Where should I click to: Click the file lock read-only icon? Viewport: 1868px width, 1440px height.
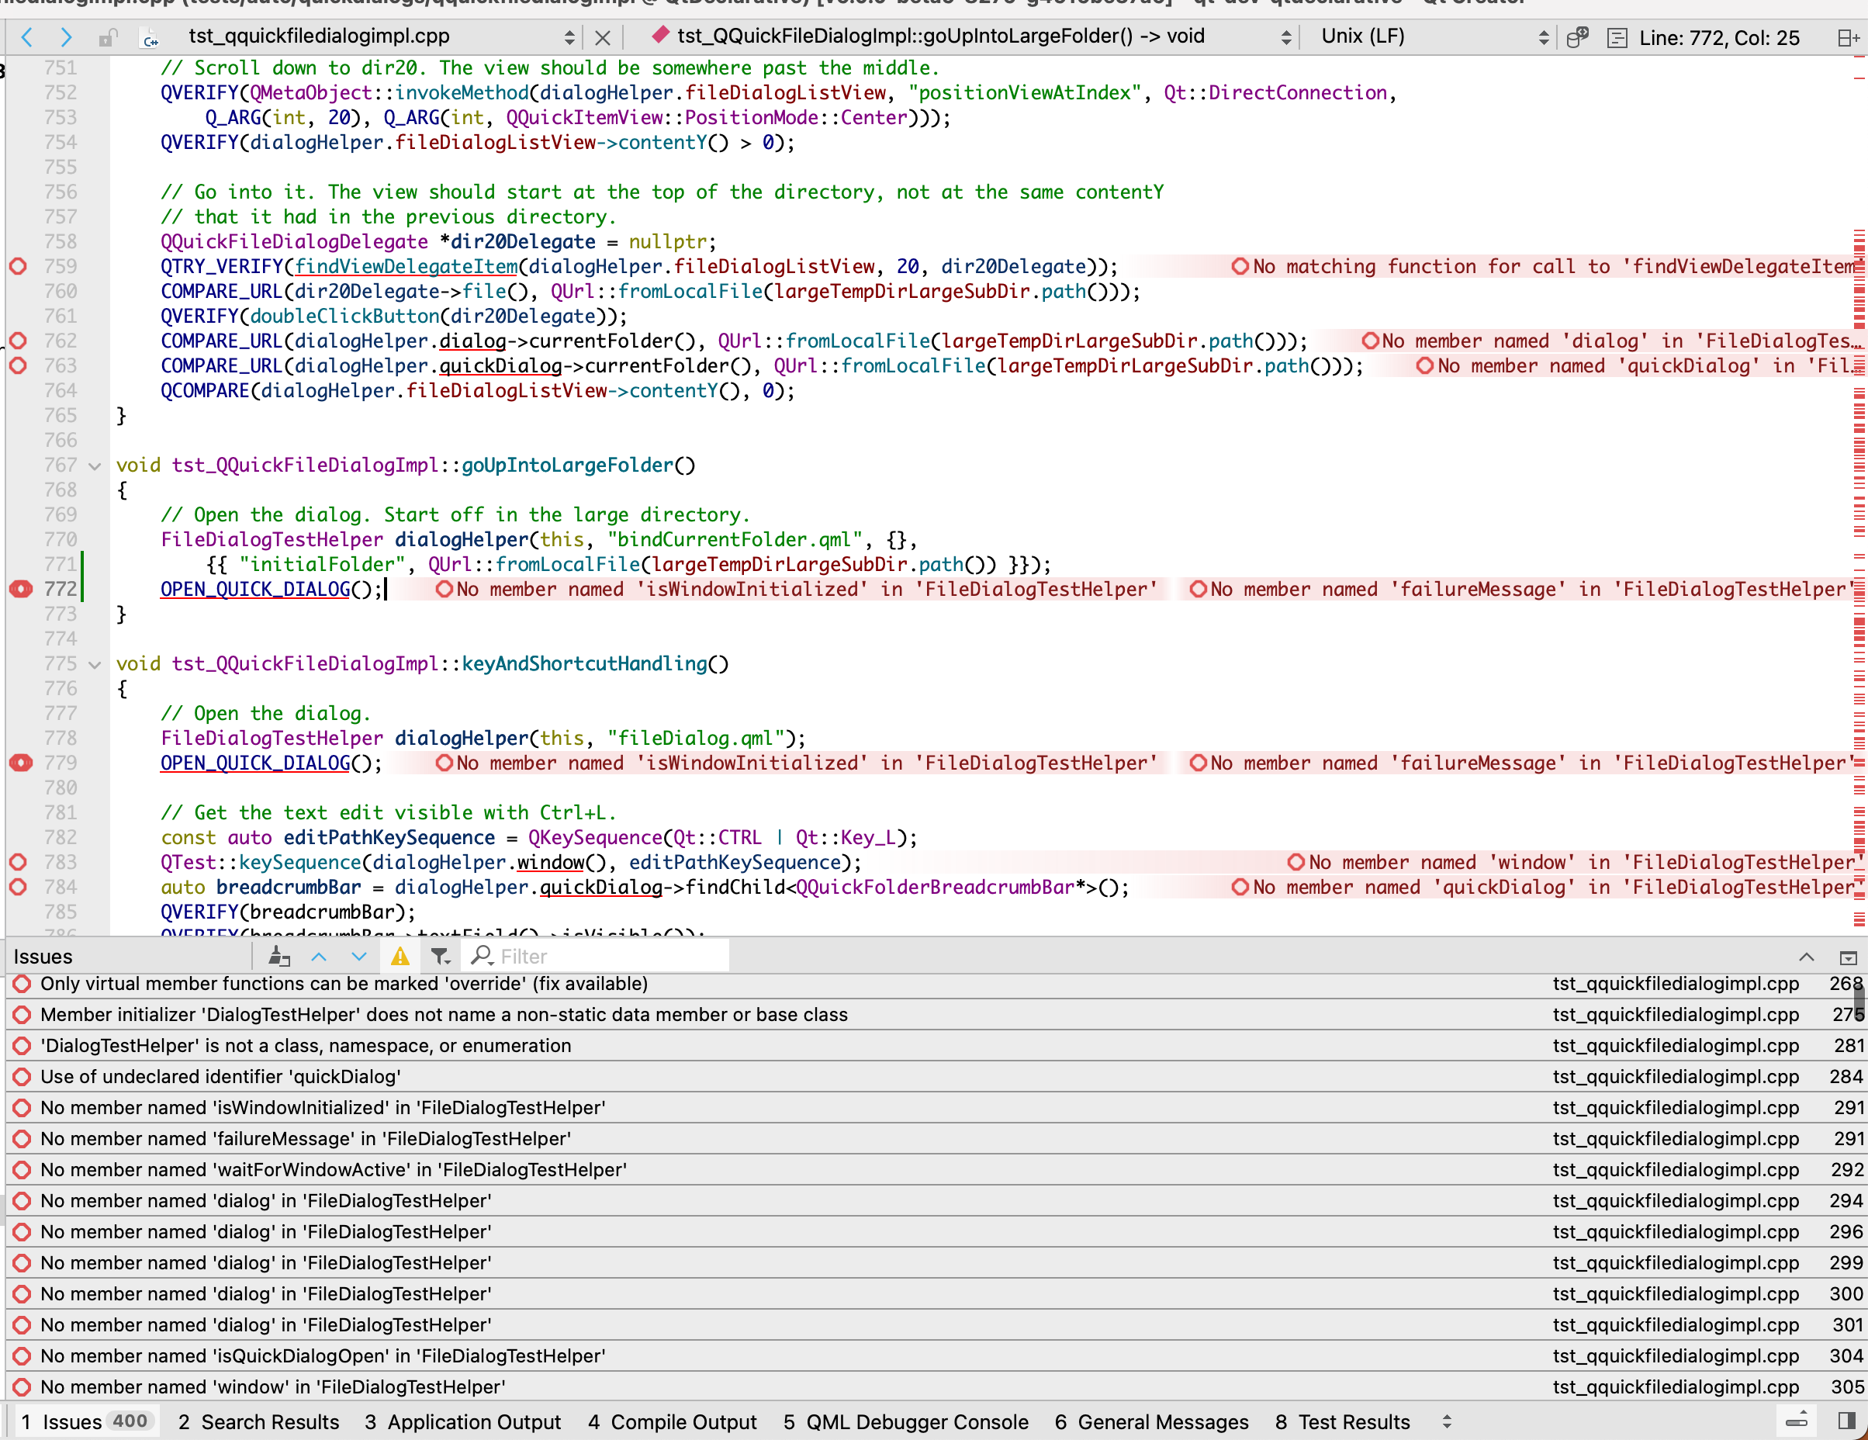point(107,38)
